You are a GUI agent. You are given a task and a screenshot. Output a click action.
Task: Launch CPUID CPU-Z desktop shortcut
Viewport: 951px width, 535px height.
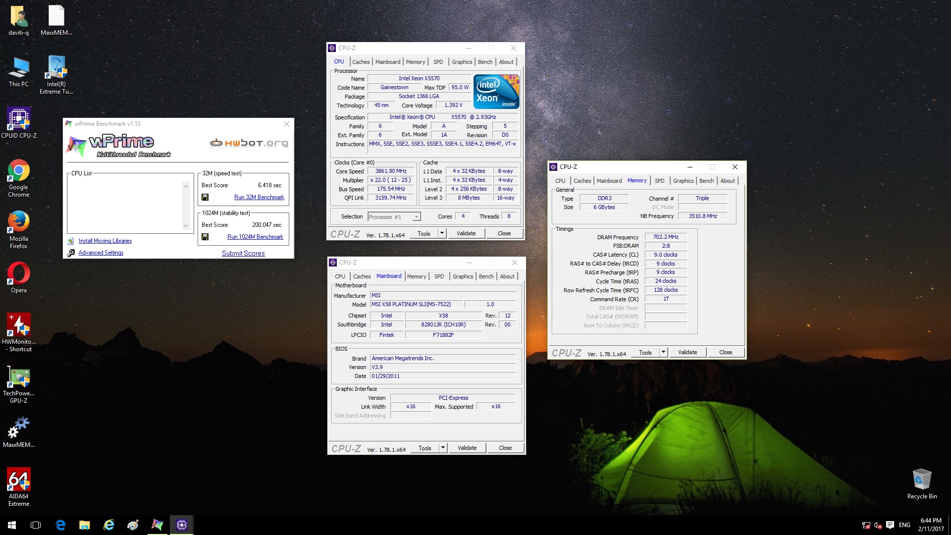pos(19,123)
